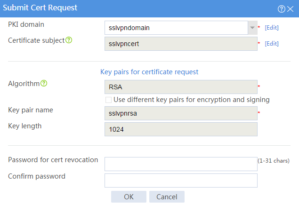
Task: Open the help icon in the title bar
Action: pos(281,9)
